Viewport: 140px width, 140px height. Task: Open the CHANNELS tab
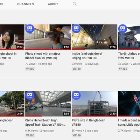tap(26, 4)
